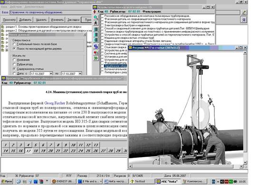Switch to figure tab 26
This screenshot has height=185, width=268.
pos(96,150)
